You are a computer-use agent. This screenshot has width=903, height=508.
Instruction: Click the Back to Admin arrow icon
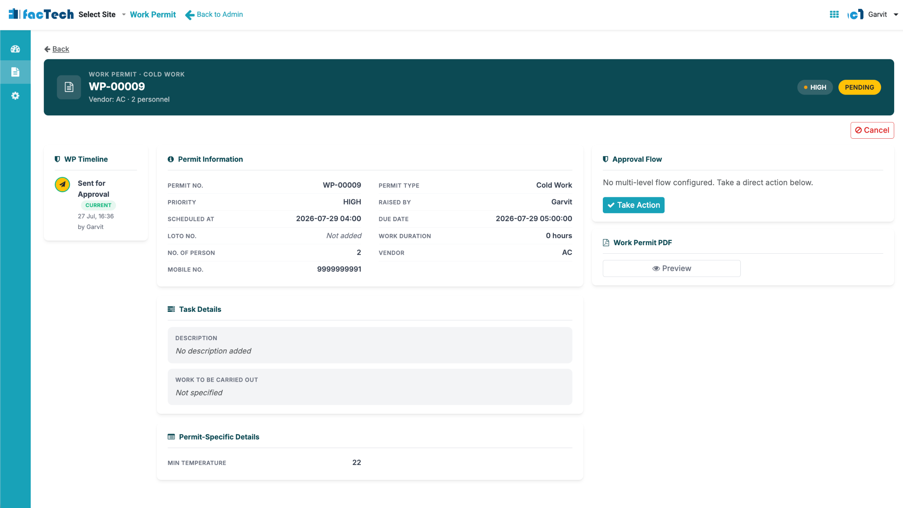pos(190,15)
